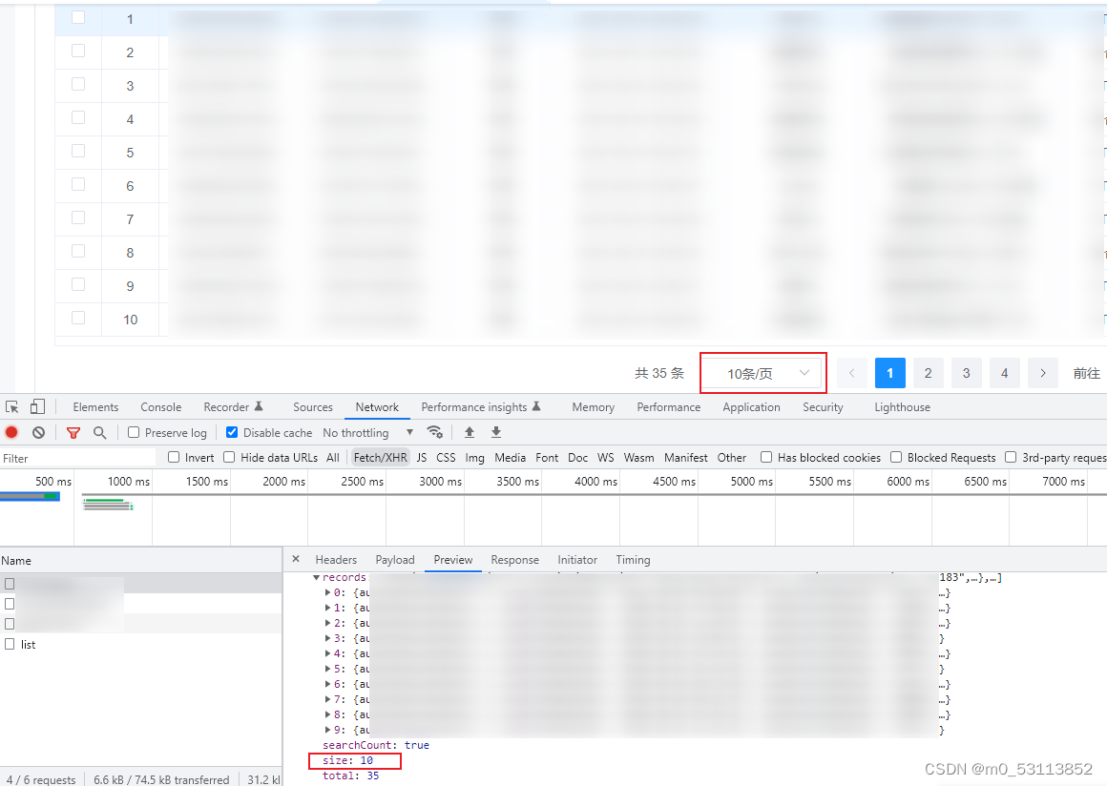Open network conditions via the antenna gear icon
Image resolution: width=1107 pixels, height=786 pixels.
pyautogui.click(x=435, y=432)
